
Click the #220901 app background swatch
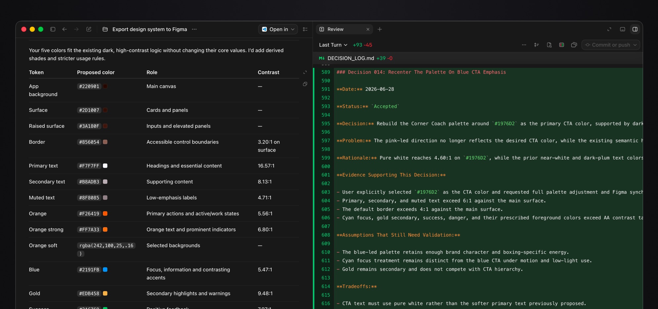coord(105,86)
